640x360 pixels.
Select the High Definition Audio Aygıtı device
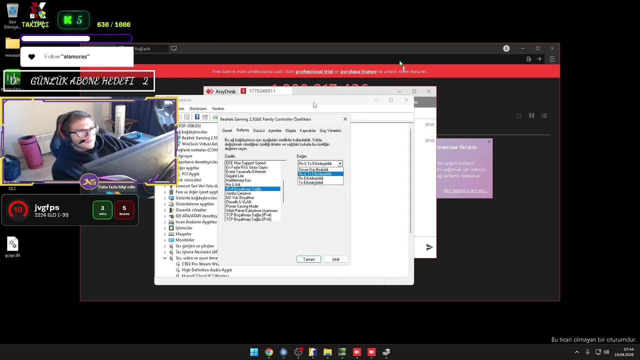click(x=206, y=270)
